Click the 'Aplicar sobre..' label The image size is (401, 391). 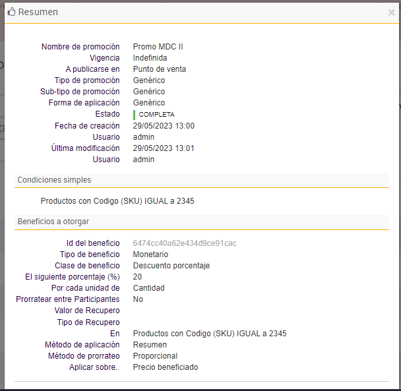click(94, 367)
